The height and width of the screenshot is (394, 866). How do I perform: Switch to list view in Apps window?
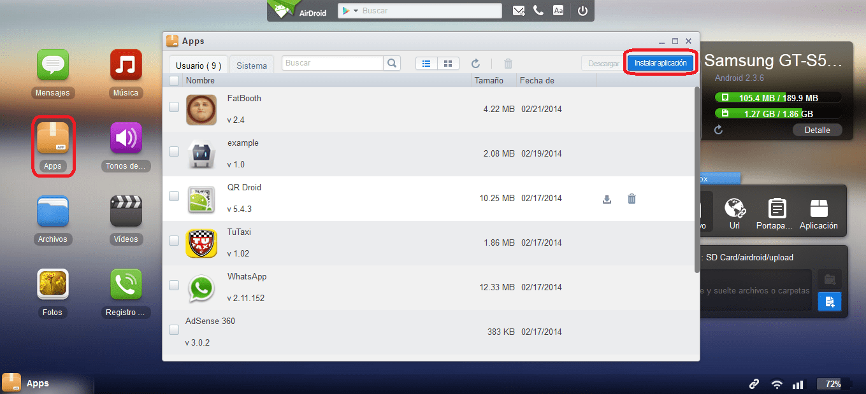pos(426,64)
